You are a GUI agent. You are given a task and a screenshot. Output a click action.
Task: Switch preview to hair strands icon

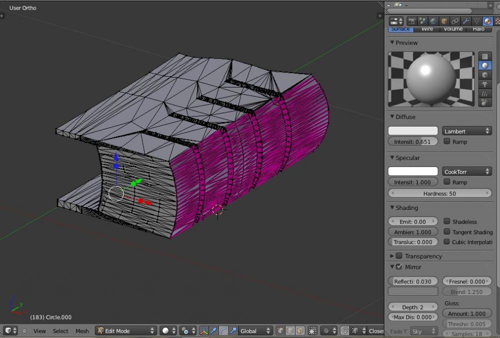(484, 93)
